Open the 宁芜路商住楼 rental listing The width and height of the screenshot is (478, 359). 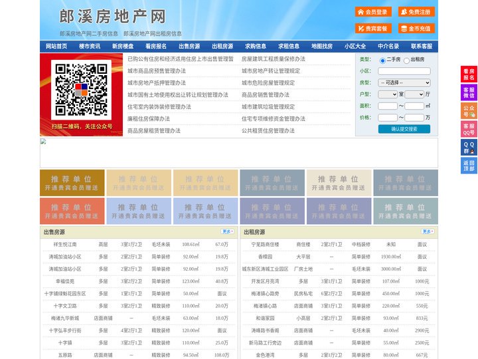(265, 245)
